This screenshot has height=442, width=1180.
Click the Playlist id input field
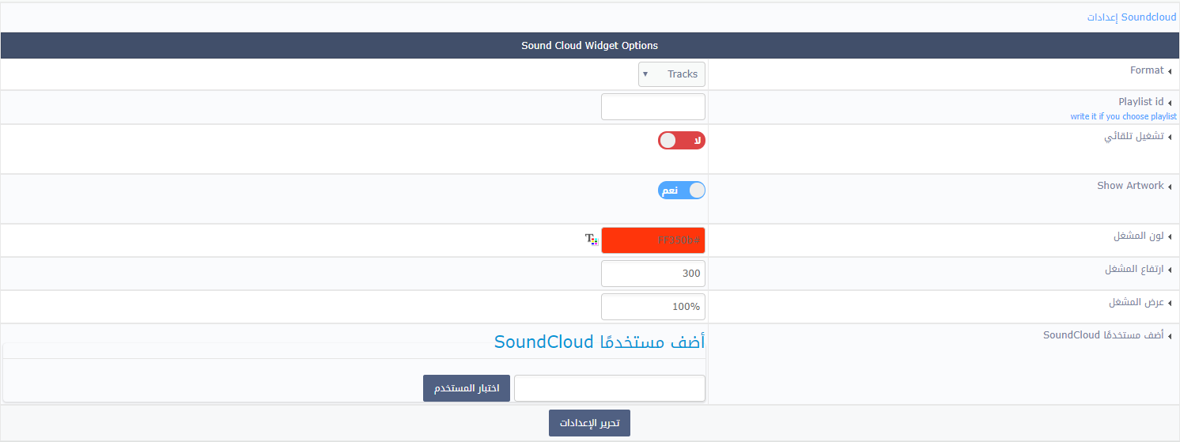tap(653, 107)
